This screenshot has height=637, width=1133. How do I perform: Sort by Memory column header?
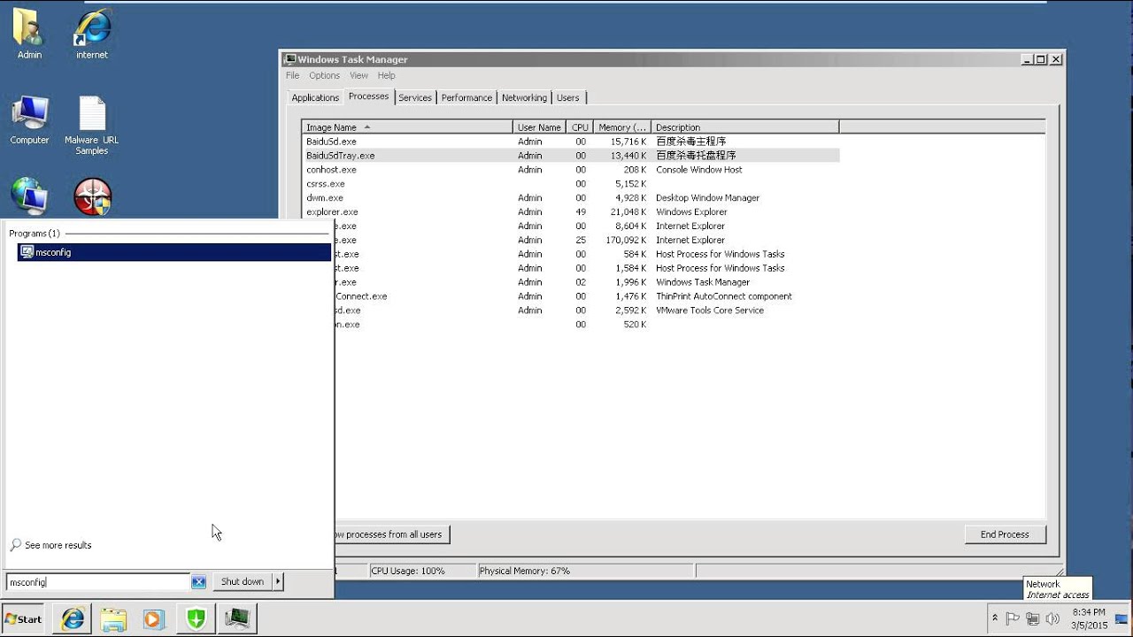click(x=622, y=127)
